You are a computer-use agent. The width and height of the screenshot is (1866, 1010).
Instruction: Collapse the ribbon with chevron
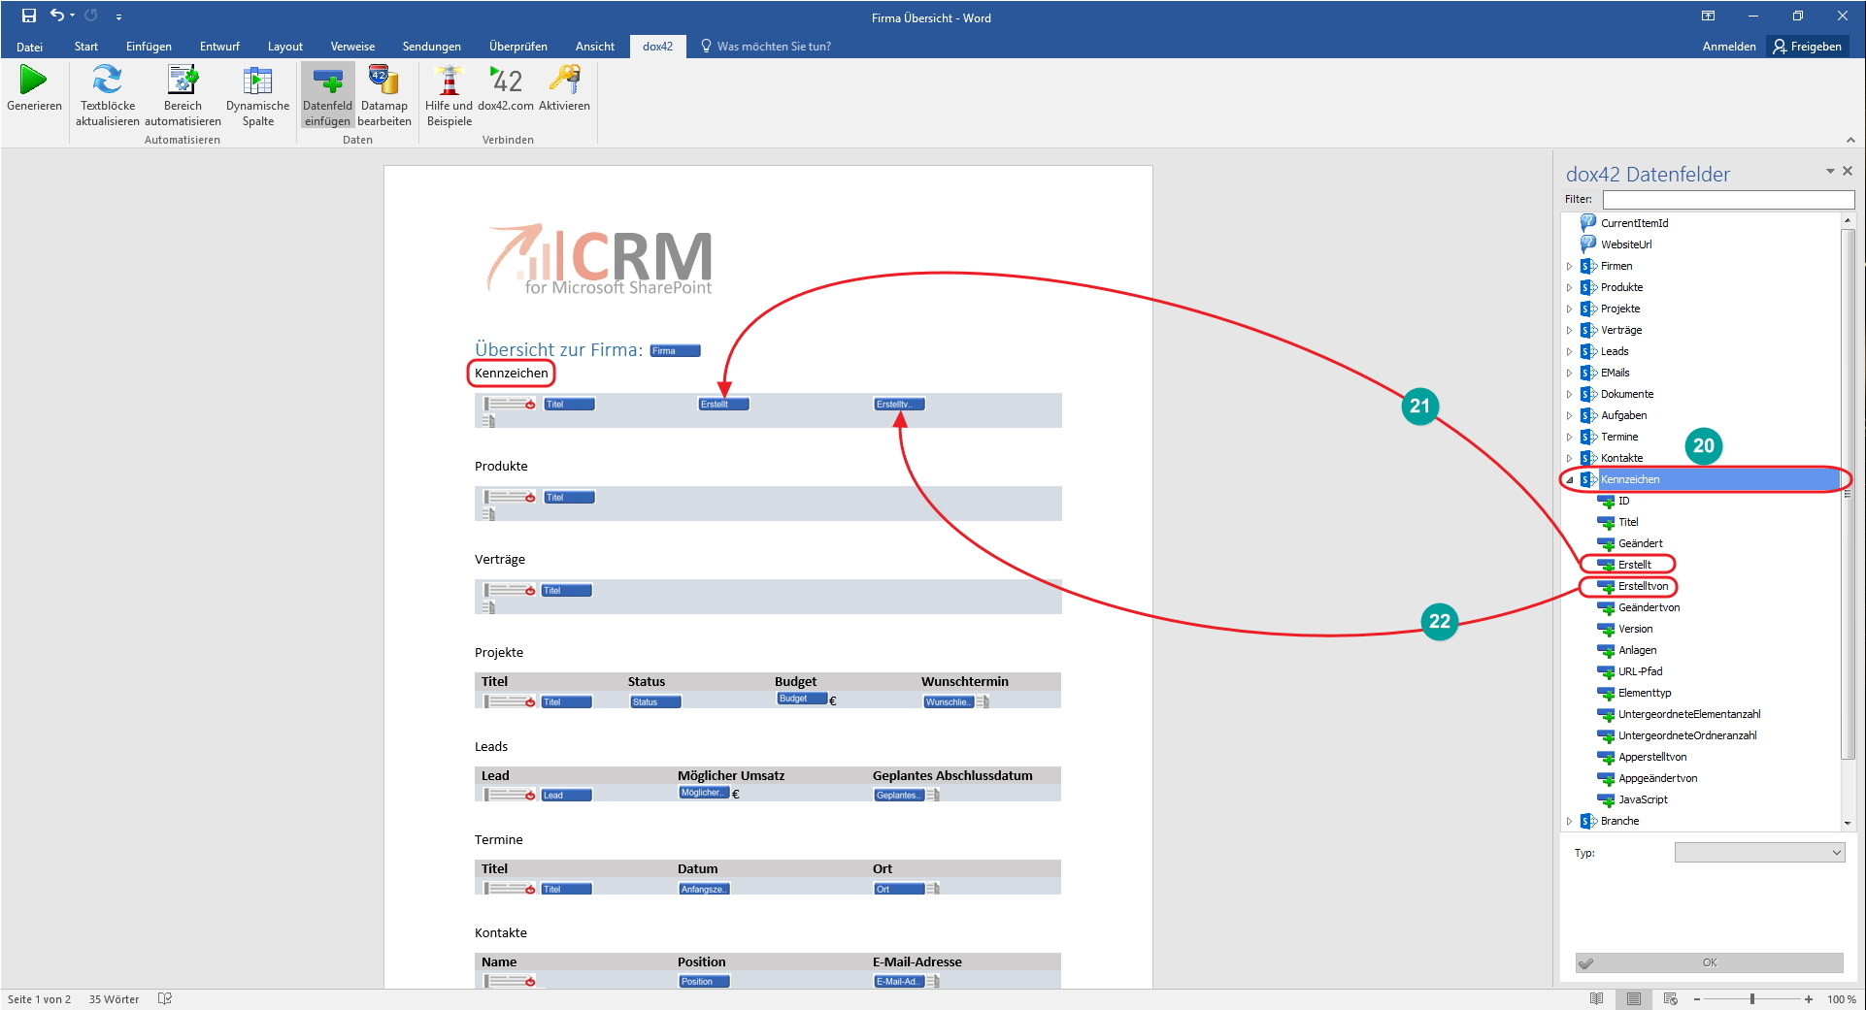tap(1850, 140)
